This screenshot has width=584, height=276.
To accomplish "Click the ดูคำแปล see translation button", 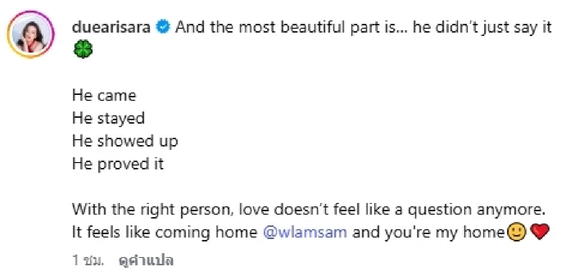I will [x=146, y=260].
